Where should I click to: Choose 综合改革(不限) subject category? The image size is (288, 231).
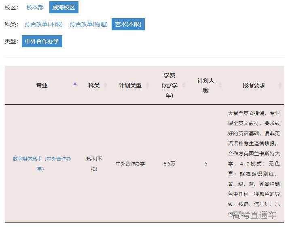pyautogui.click(x=44, y=24)
